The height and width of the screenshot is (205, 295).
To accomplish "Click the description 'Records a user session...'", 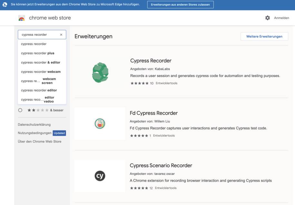I will 205,76.
